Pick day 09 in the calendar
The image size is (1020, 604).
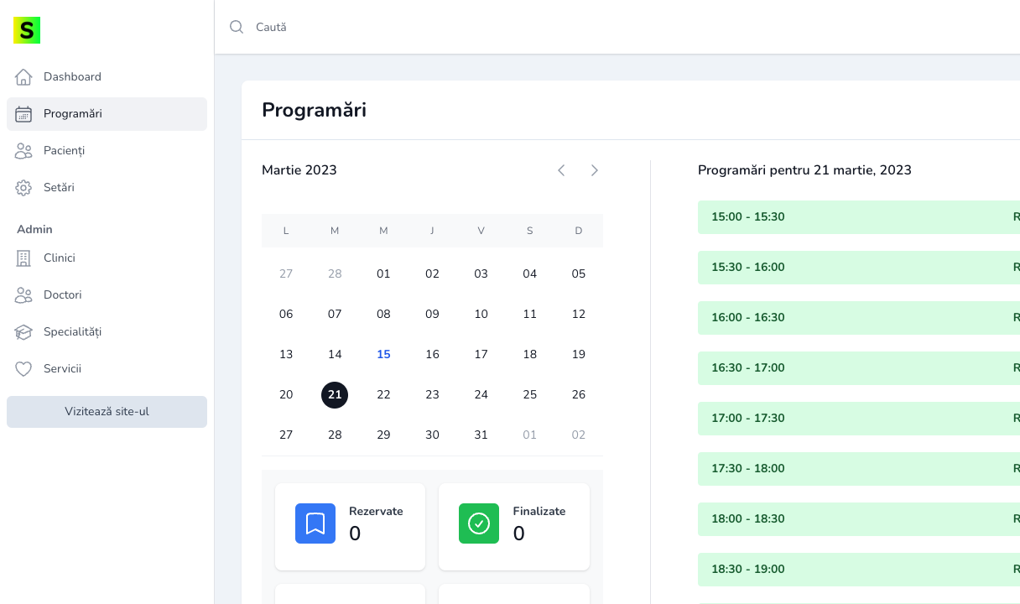432,315
